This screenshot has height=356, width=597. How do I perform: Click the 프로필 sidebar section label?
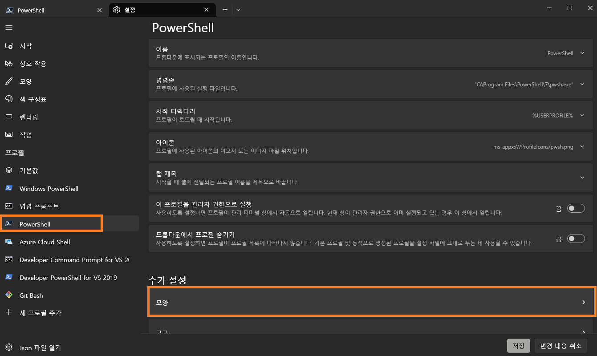click(14, 153)
